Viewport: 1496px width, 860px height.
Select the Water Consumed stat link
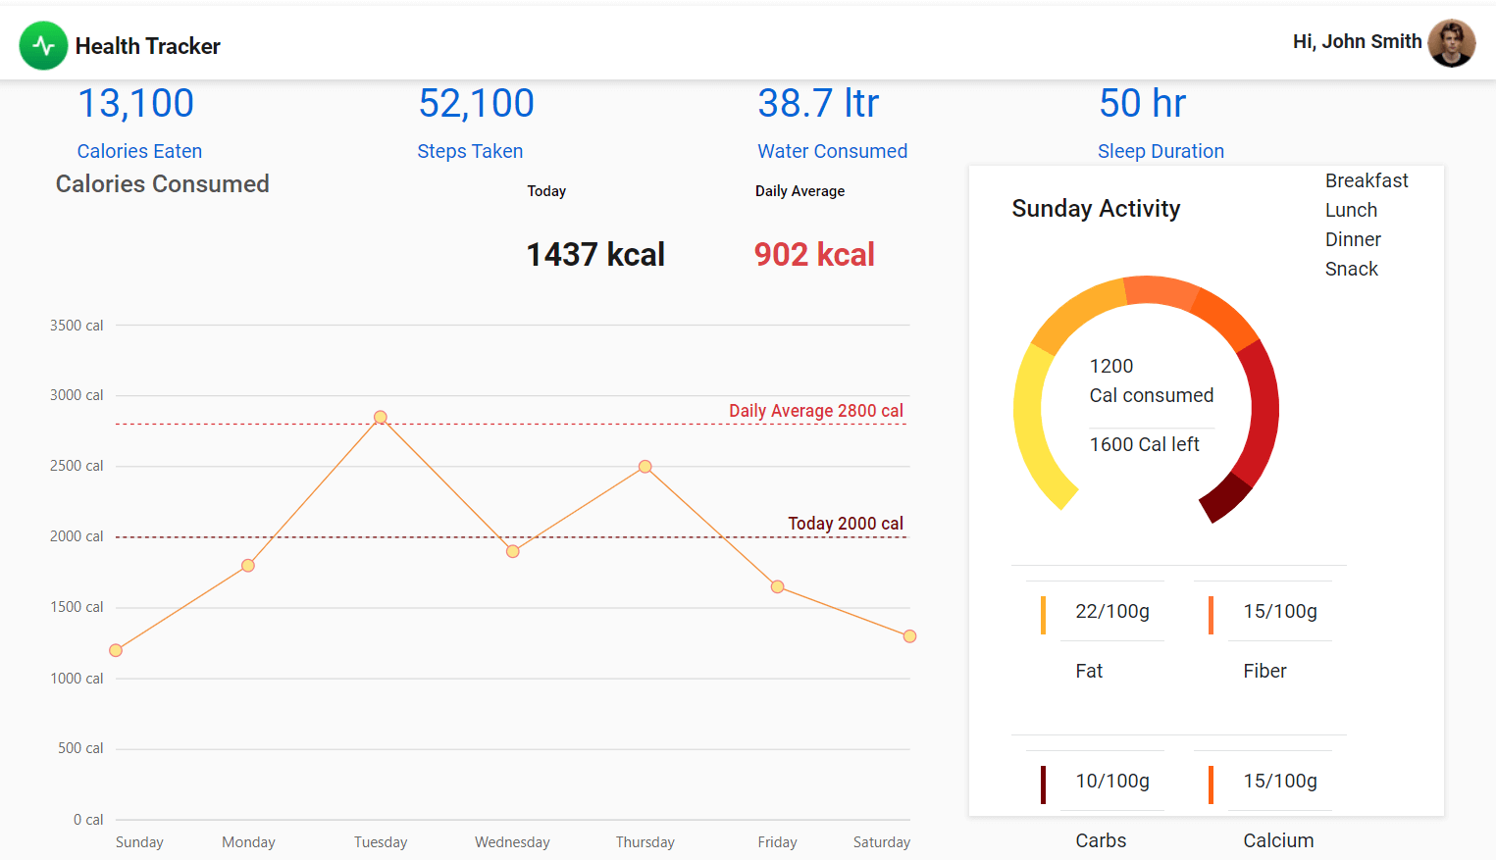pyautogui.click(x=832, y=151)
